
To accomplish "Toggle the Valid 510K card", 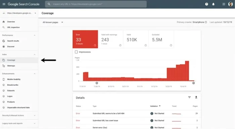I will 136,39.
